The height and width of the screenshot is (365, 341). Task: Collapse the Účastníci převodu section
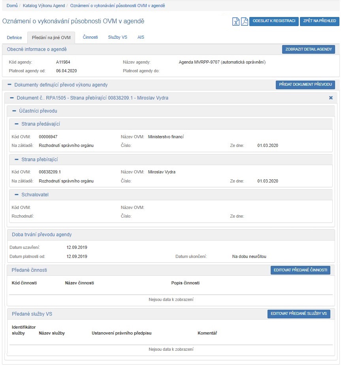click(14, 111)
